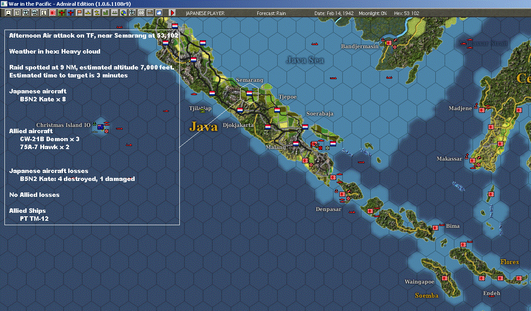The image size is (531, 311).
Task: Click 'Date: Feb 14, 1942' status text
Action: coord(334,13)
